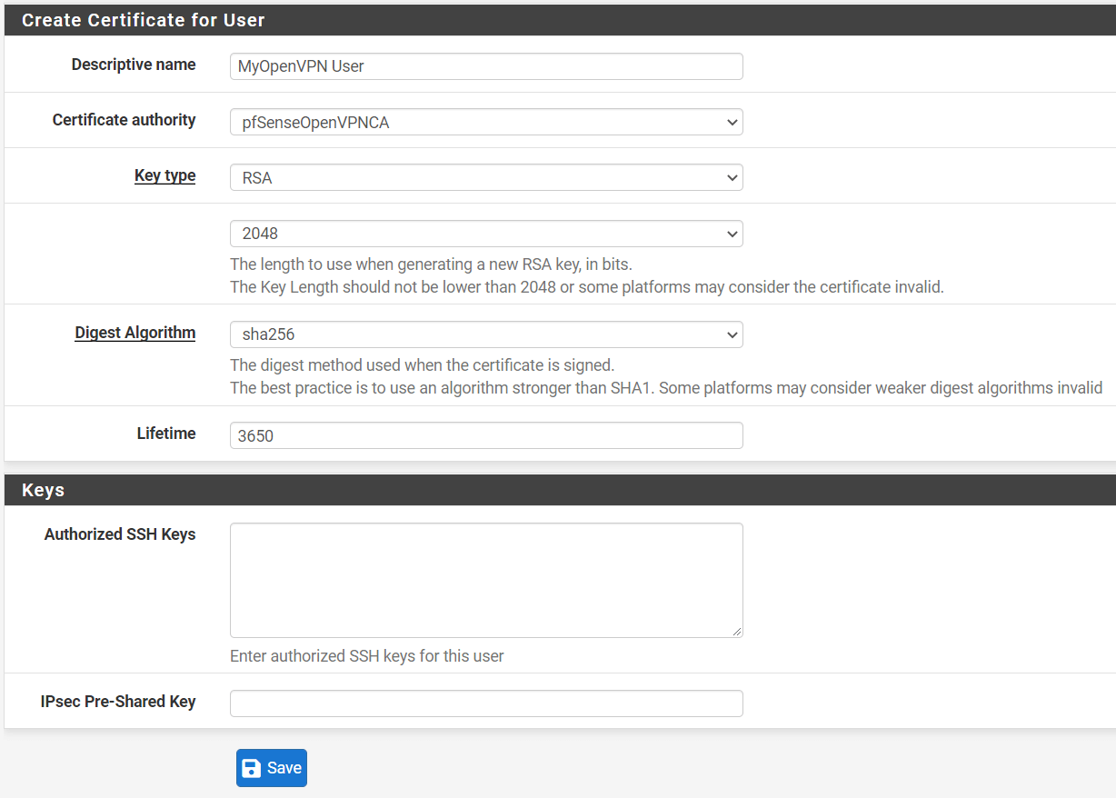
Task: Open the Key type dropdown set to RSA
Action: tap(486, 176)
